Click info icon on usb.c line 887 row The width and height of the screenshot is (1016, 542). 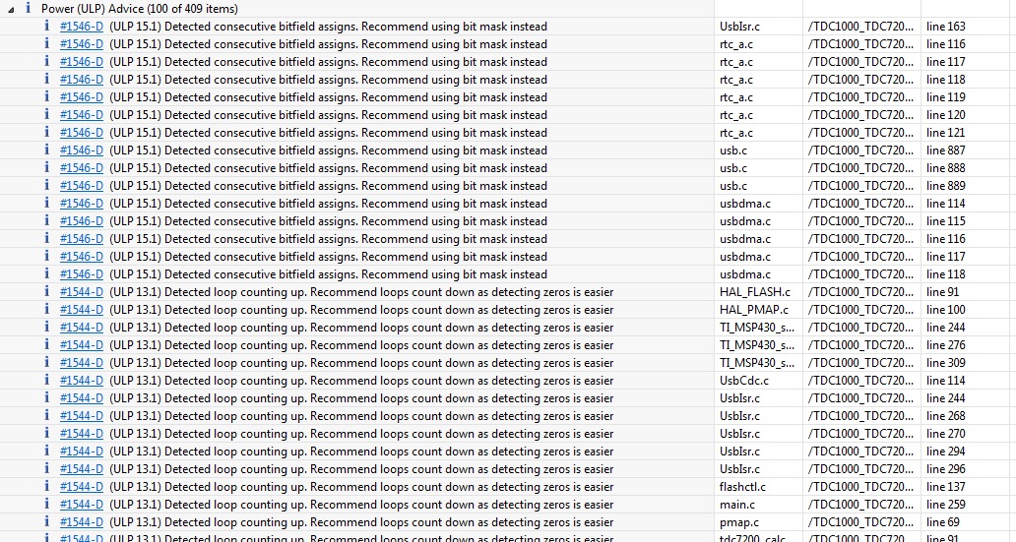(47, 151)
